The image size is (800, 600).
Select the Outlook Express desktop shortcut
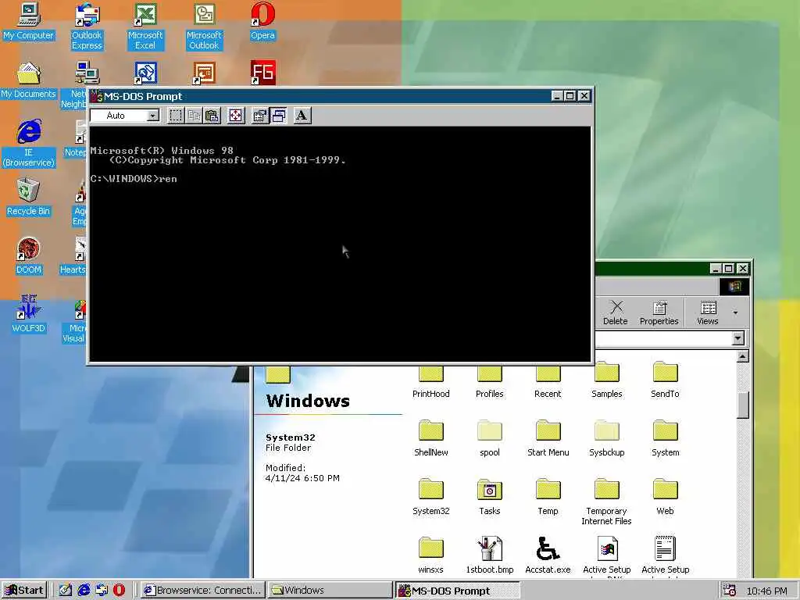click(x=87, y=27)
